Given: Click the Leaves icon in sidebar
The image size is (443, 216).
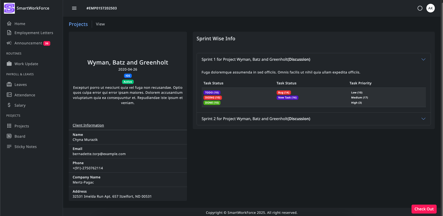Looking at the screenshot, I should pos(9,84).
